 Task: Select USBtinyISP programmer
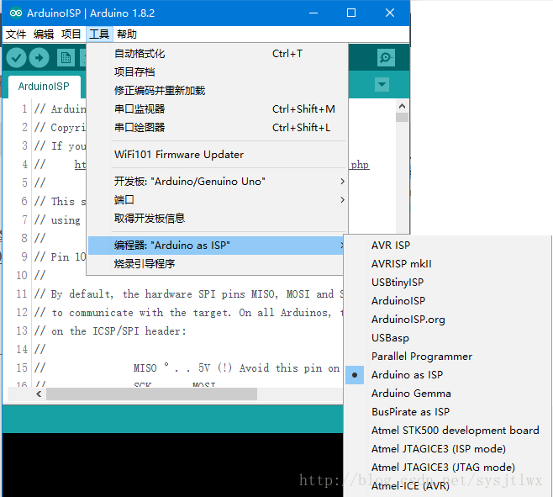click(448, 283)
